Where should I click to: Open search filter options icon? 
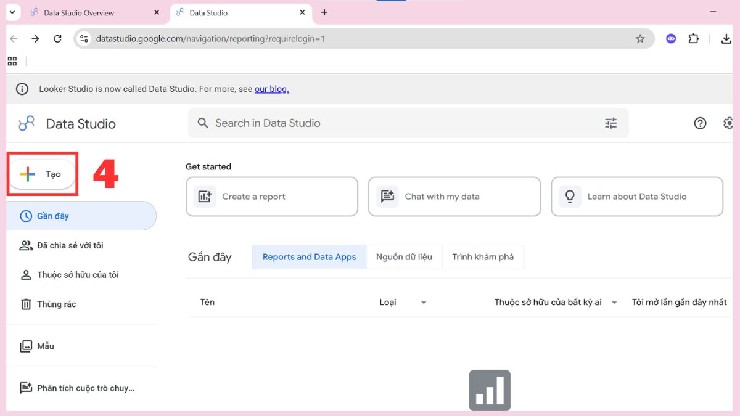tap(610, 123)
